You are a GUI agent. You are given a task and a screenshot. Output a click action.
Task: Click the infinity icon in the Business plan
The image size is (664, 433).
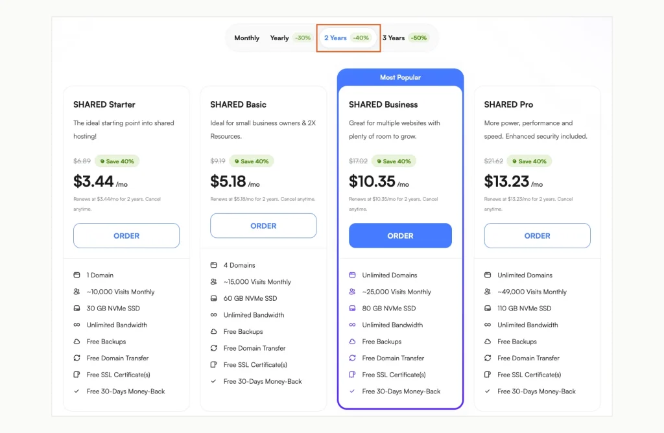[352, 325]
